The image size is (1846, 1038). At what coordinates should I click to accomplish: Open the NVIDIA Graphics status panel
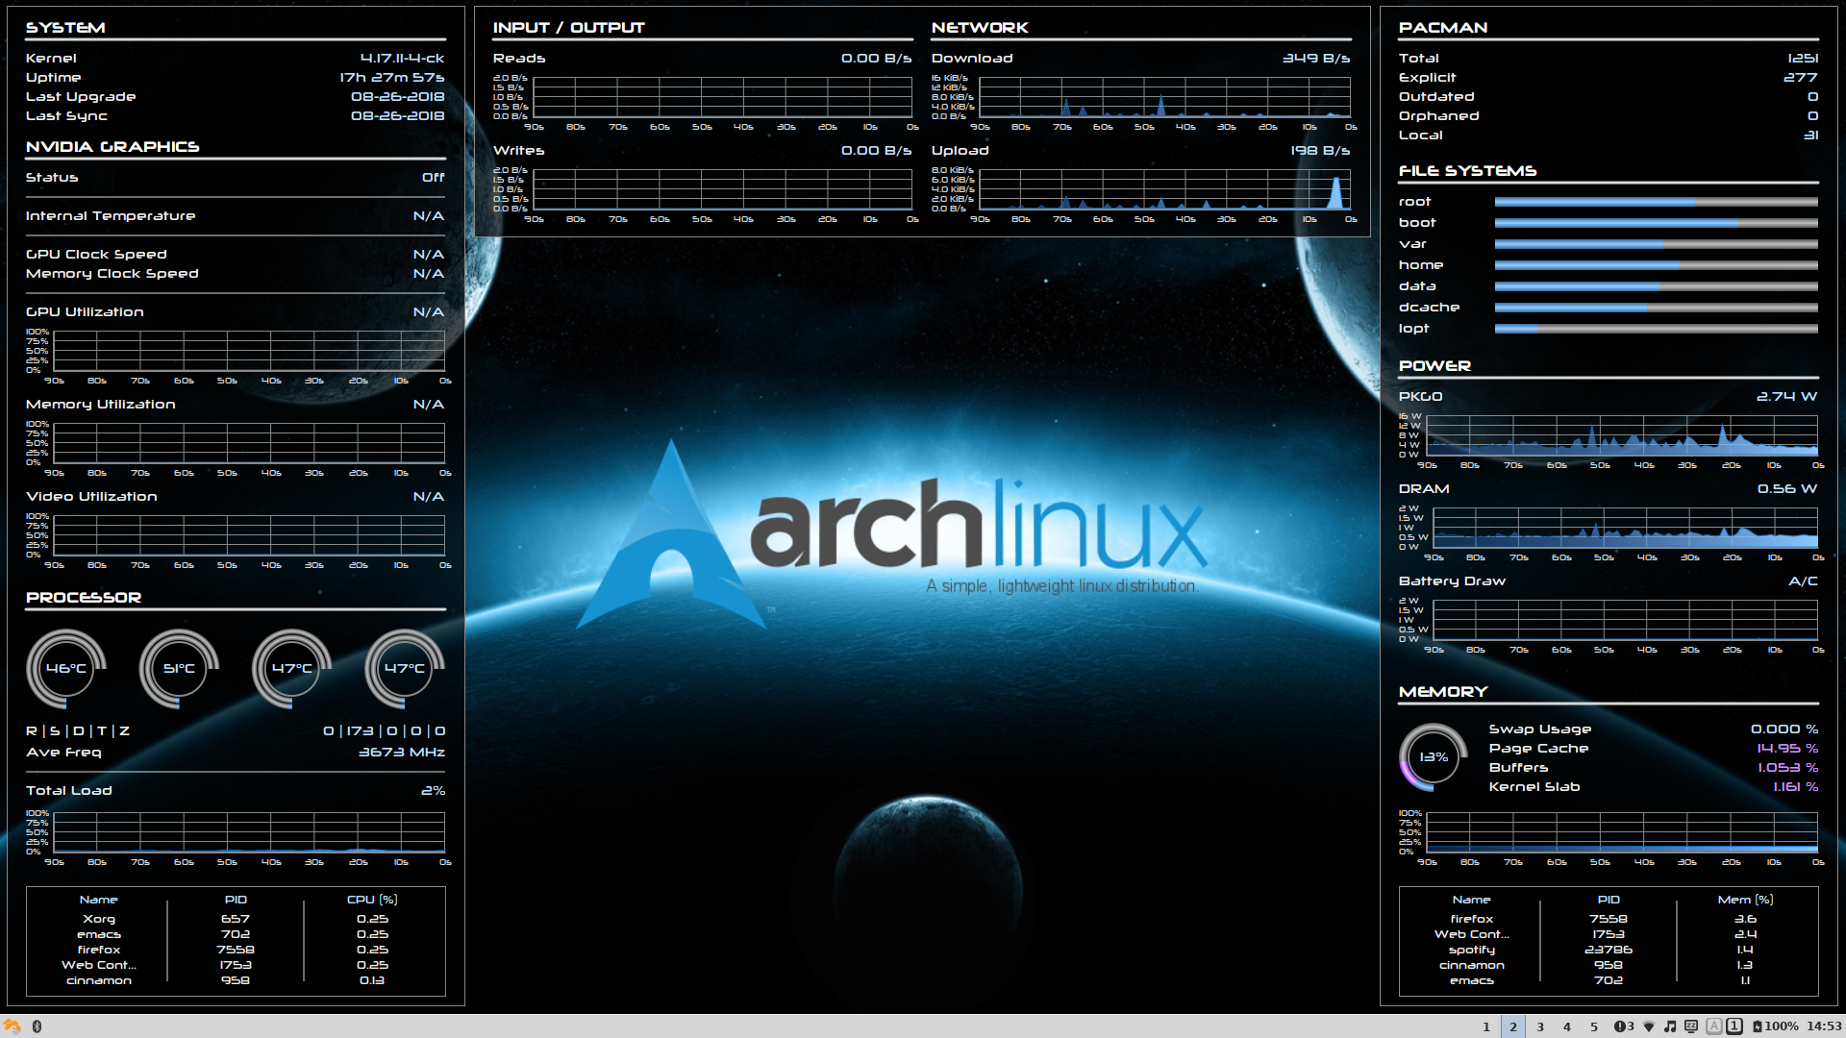(x=234, y=178)
